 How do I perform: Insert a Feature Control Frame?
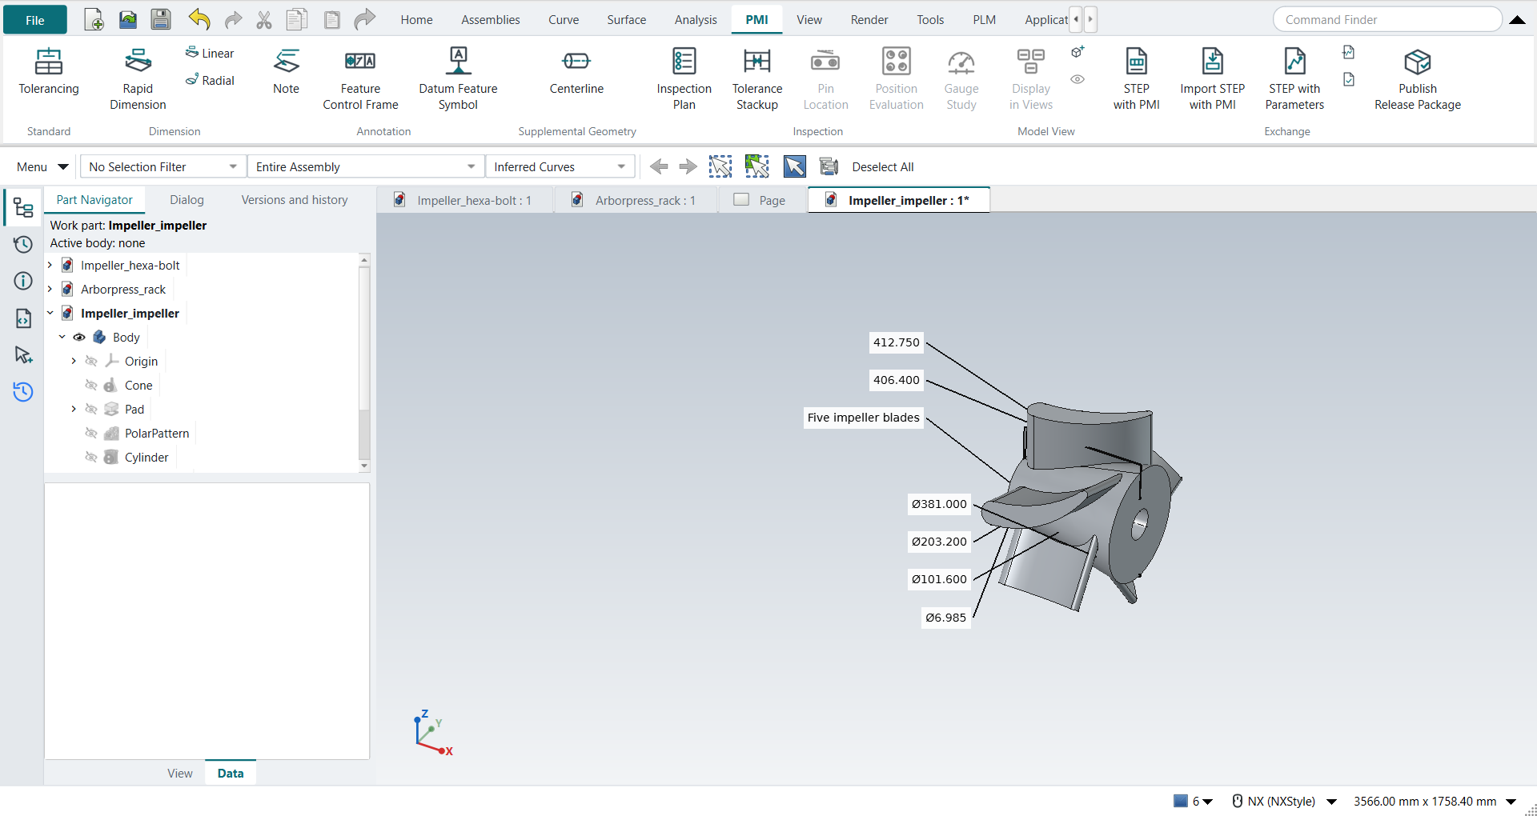(360, 79)
